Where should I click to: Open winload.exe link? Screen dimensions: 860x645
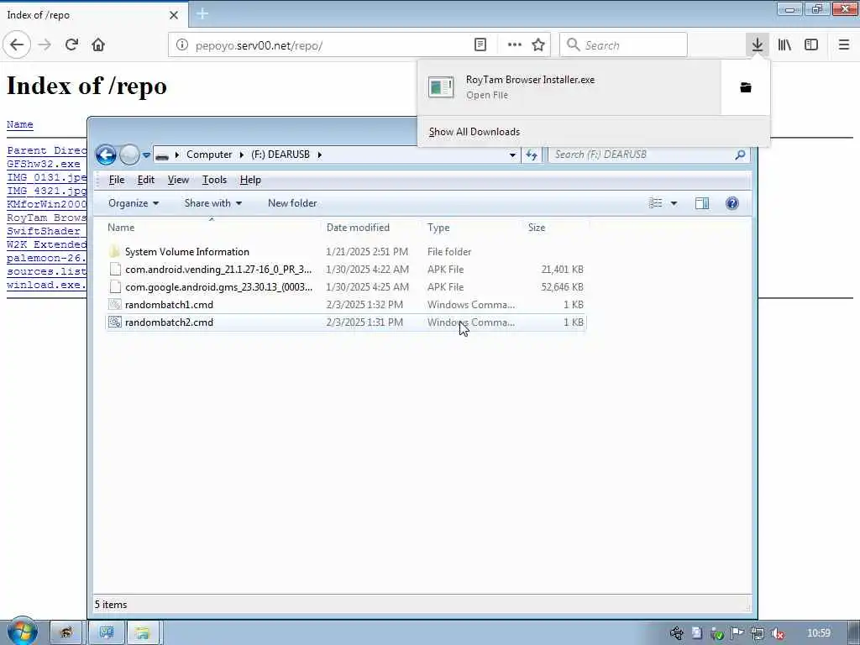46,285
